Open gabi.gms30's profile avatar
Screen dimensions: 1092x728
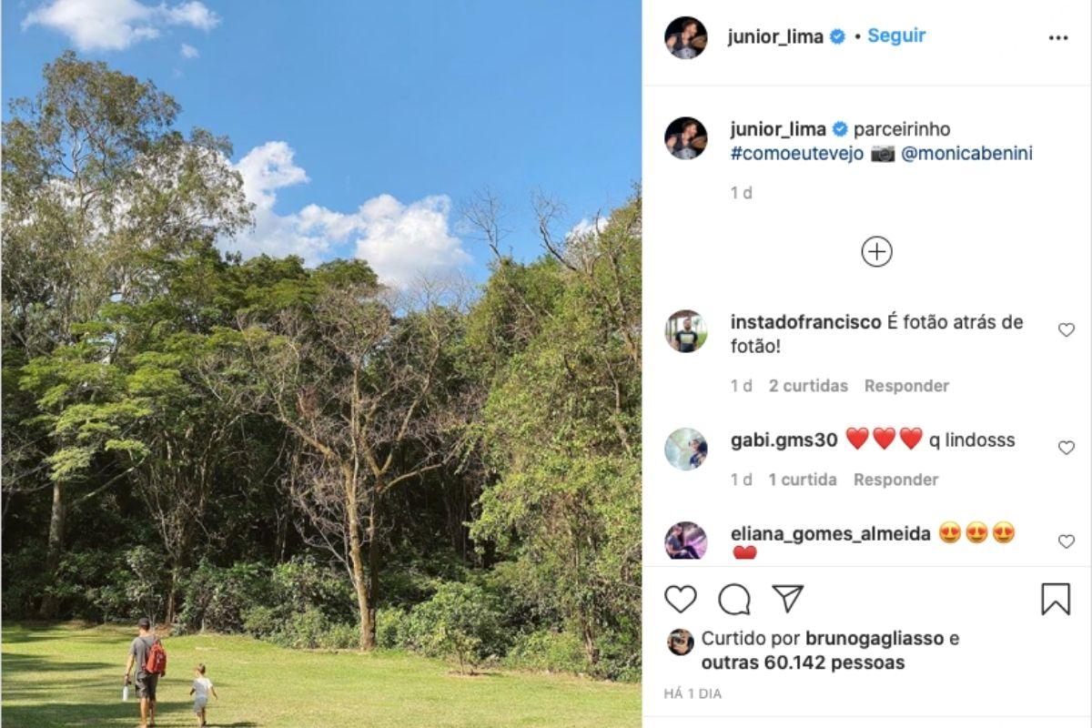685,449
